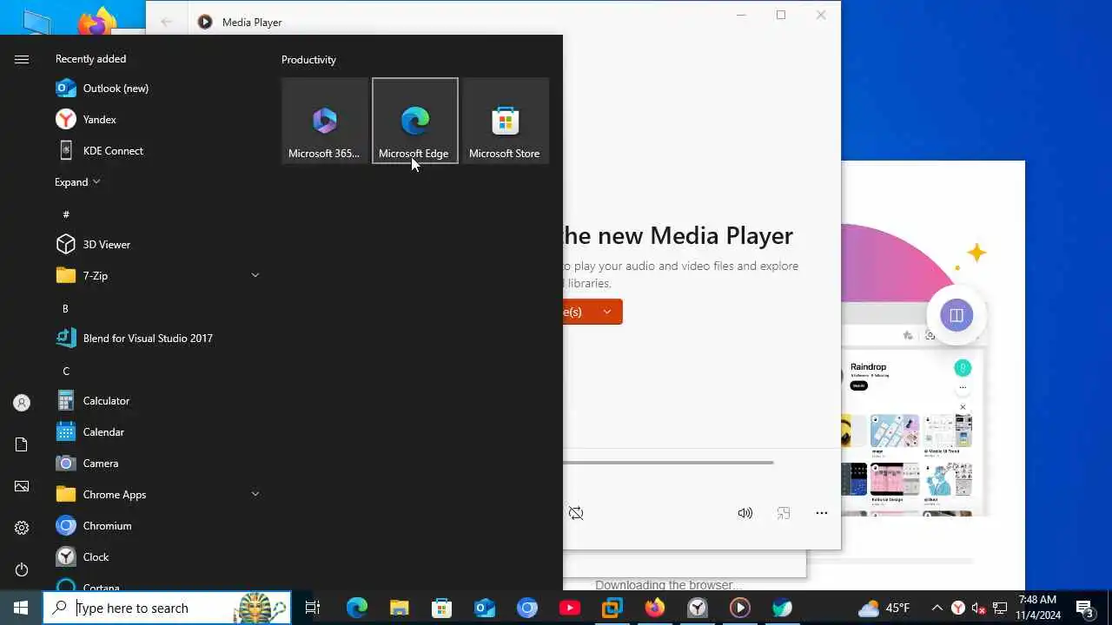Viewport: 1112px width, 625px height.
Task: Open Calculator from app list
Action: pos(156,401)
